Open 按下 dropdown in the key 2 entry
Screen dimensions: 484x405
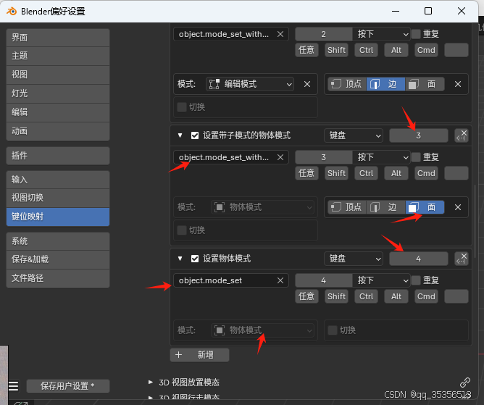(x=381, y=34)
